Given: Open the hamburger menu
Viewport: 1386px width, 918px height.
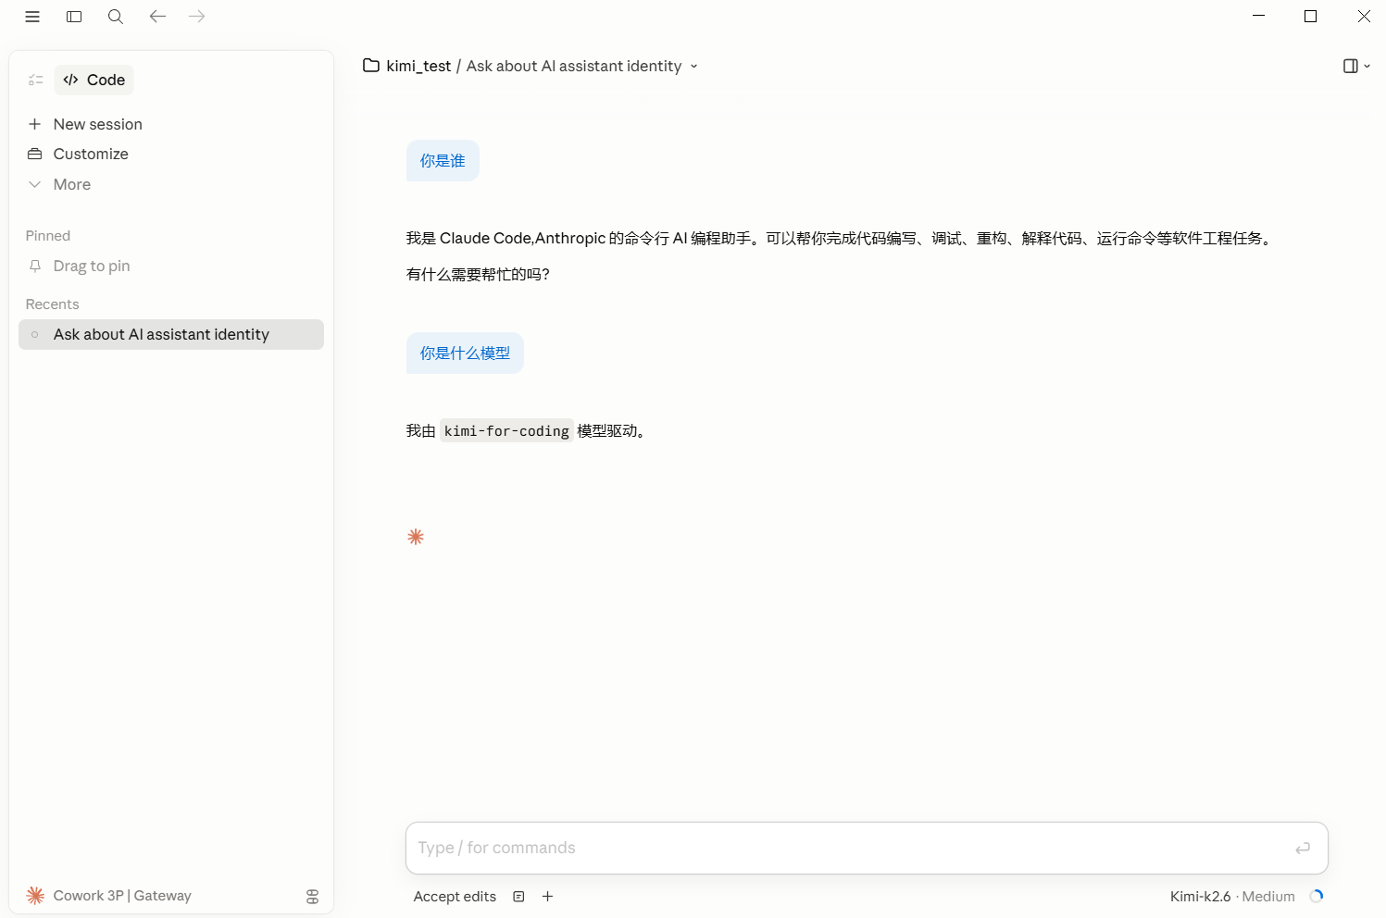Looking at the screenshot, I should (32, 17).
